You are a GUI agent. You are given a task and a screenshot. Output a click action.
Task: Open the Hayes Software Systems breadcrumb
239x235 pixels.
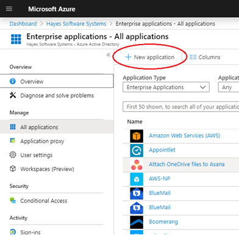click(76, 24)
